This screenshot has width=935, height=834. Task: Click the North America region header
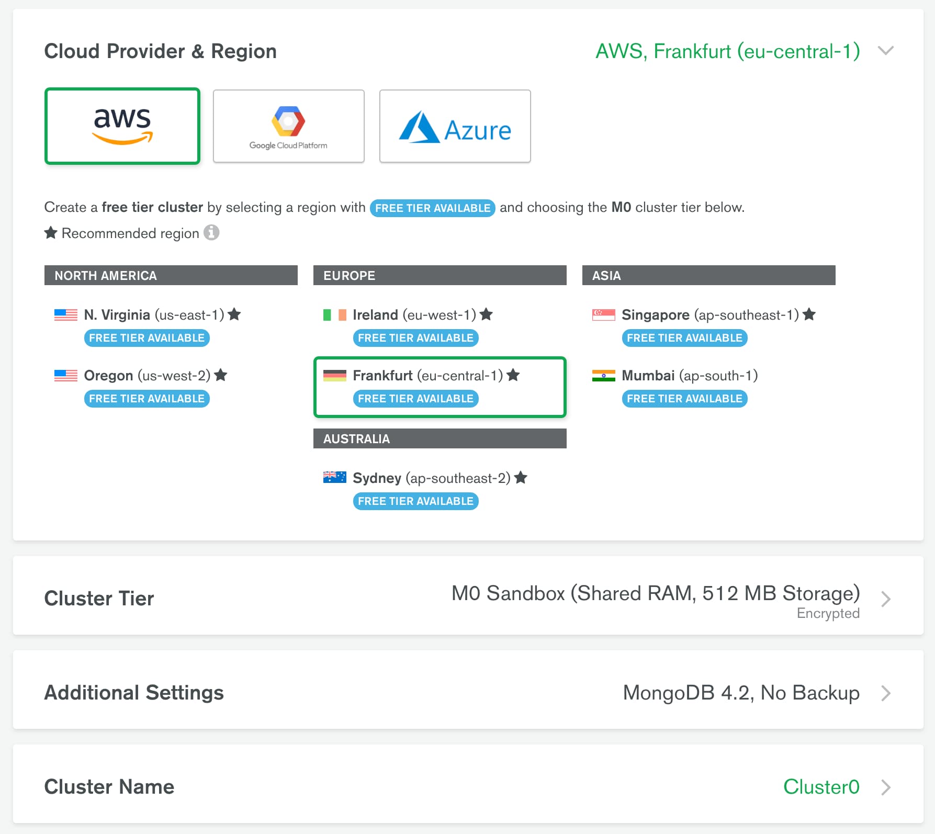(171, 275)
